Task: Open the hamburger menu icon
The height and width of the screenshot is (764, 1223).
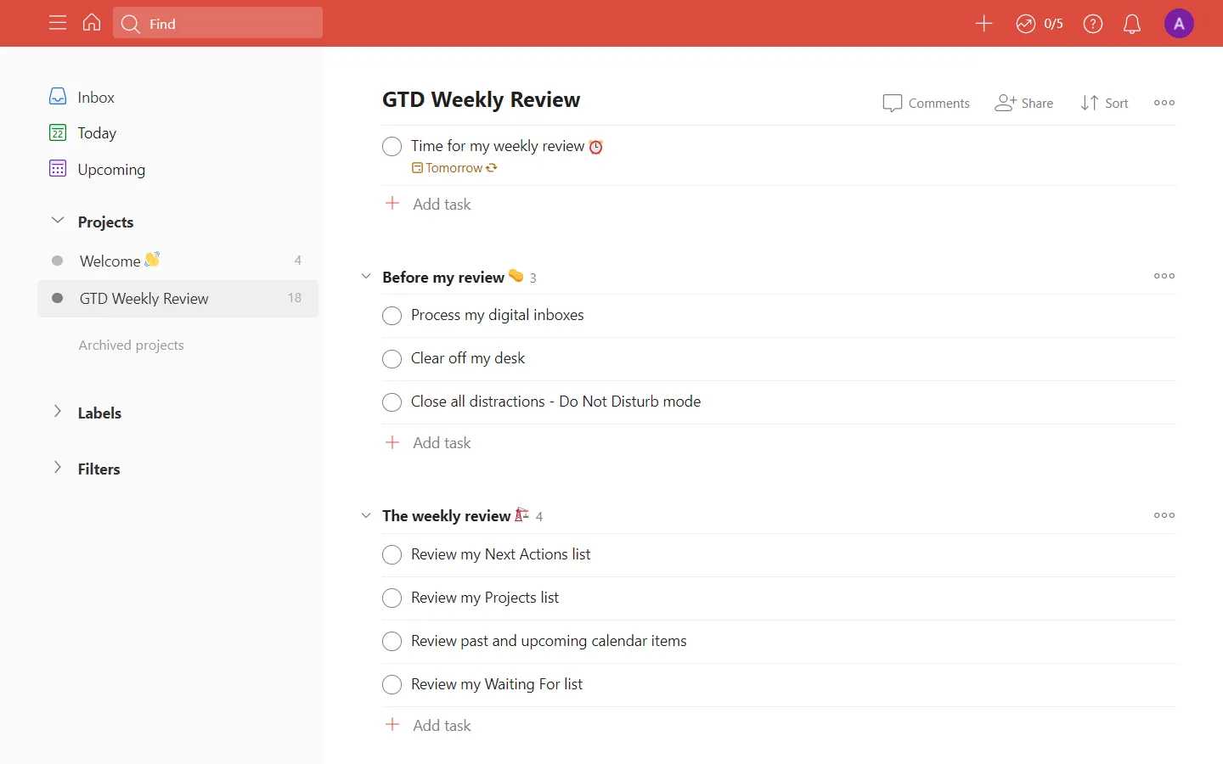Action: click(x=58, y=23)
